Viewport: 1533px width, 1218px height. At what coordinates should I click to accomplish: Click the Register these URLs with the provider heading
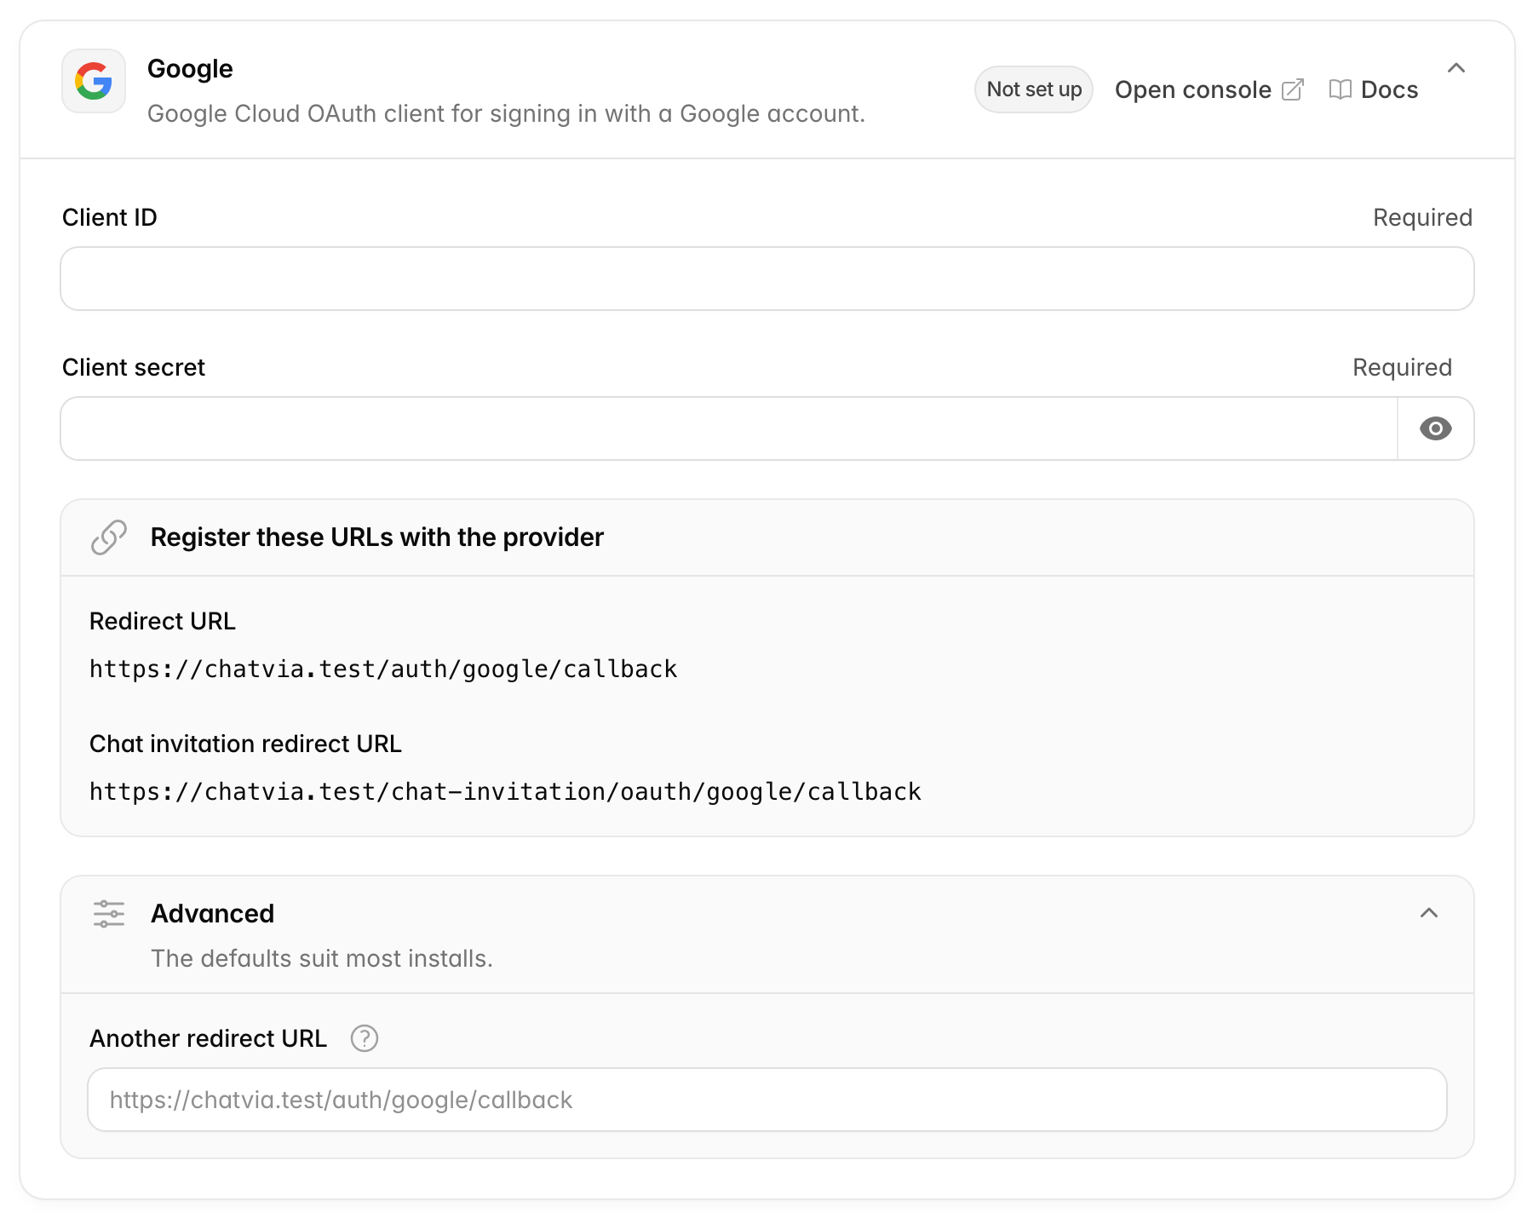point(377,537)
